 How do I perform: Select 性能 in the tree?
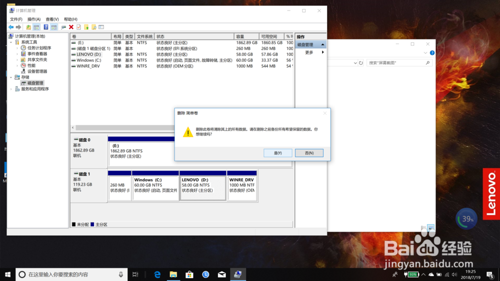tap(31, 65)
